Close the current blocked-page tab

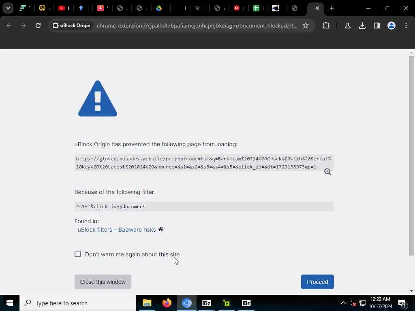[317, 8]
